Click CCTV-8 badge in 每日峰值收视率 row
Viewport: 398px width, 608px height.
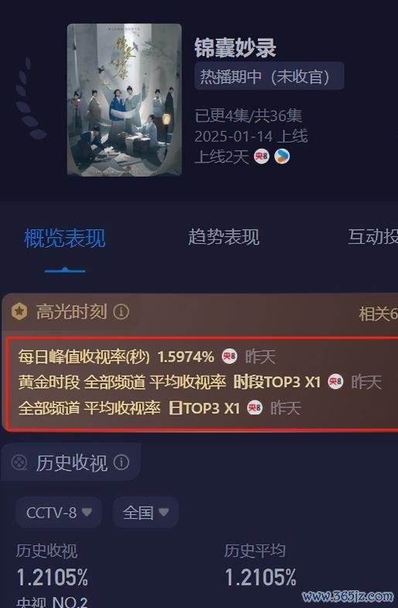click(x=230, y=356)
